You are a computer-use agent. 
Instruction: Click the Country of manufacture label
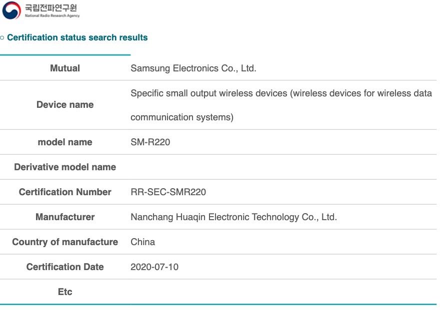click(65, 242)
